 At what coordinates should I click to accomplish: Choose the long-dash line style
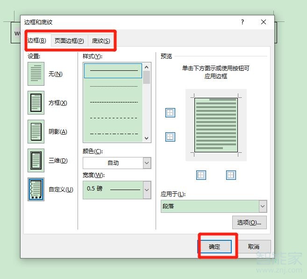tap(113, 118)
